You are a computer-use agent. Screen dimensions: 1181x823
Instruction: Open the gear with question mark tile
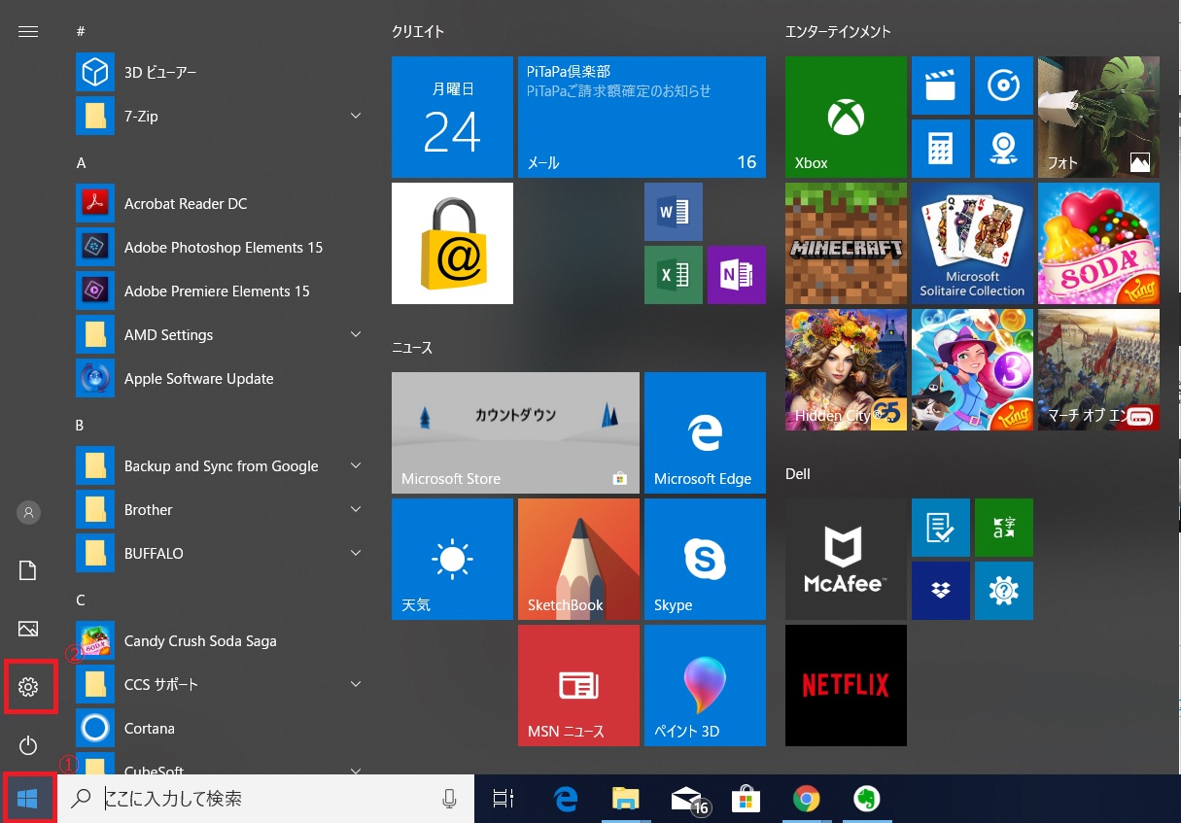point(1003,591)
